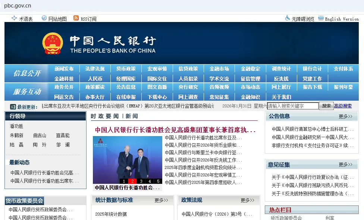Screen dimensions: 364x220
Task: Open 法律法规 in navigation menu
Action: [95, 69]
